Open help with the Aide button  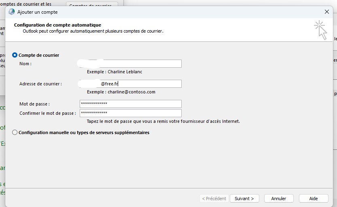pyautogui.click(x=314, y=199)
